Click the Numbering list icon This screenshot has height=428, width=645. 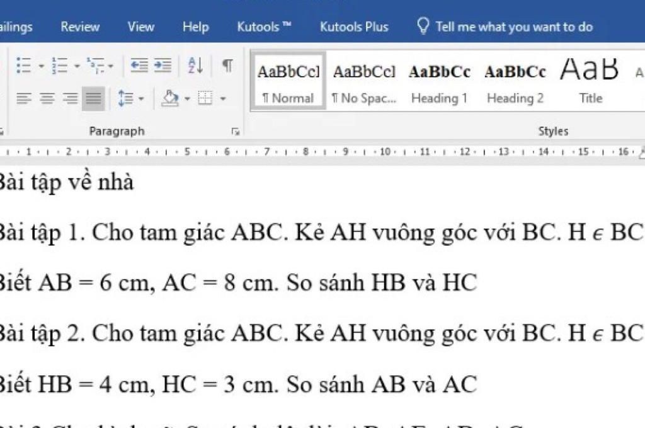click(60, 66)
